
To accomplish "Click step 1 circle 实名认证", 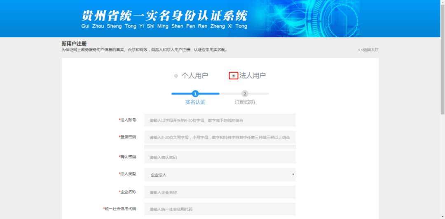I will pos(195,94).
